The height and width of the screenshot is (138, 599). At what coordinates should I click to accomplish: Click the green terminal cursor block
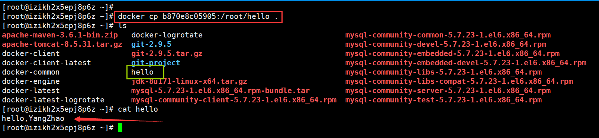120,128
